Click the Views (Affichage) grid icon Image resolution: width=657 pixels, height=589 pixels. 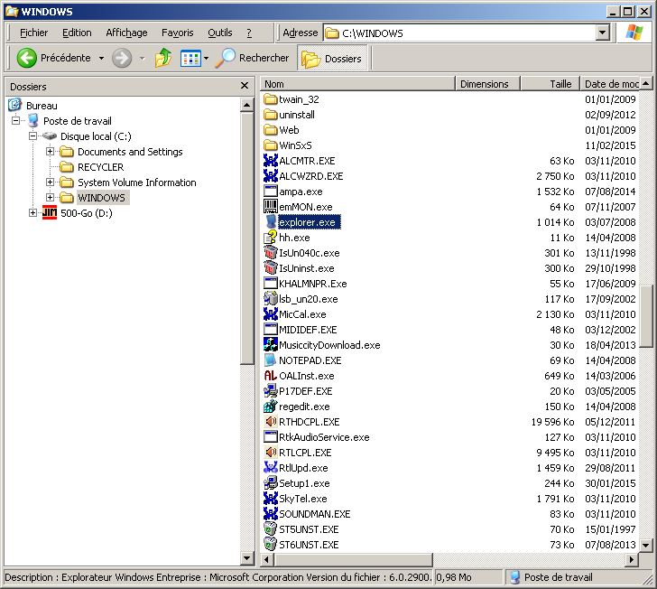[x=190, y=59]
